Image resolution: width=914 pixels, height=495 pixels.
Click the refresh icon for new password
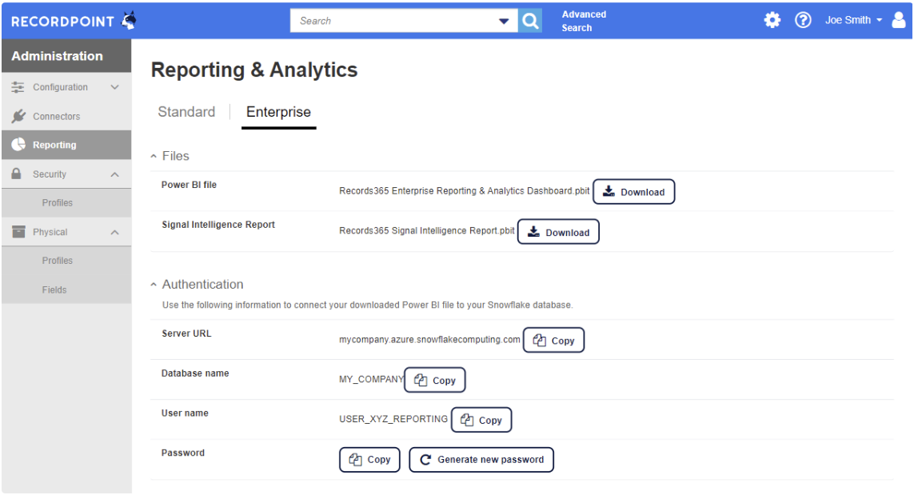[x=425, y=460]
